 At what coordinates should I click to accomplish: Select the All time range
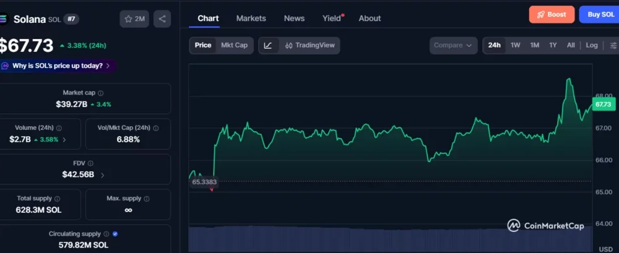point(571,45)
